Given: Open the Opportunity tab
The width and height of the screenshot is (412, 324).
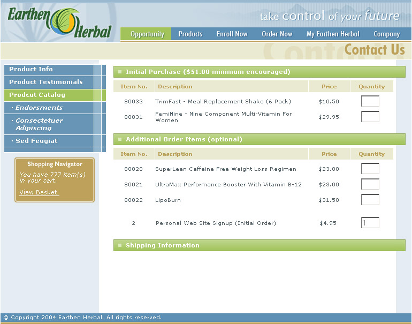Looking at the screenshot, I should click(146, 34).
